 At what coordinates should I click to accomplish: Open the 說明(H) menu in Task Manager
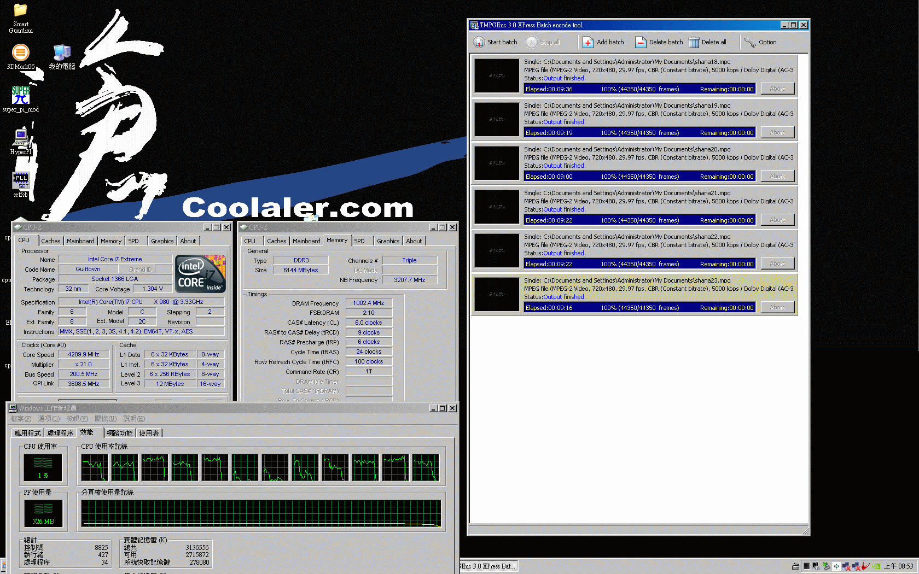click(134, 419)
